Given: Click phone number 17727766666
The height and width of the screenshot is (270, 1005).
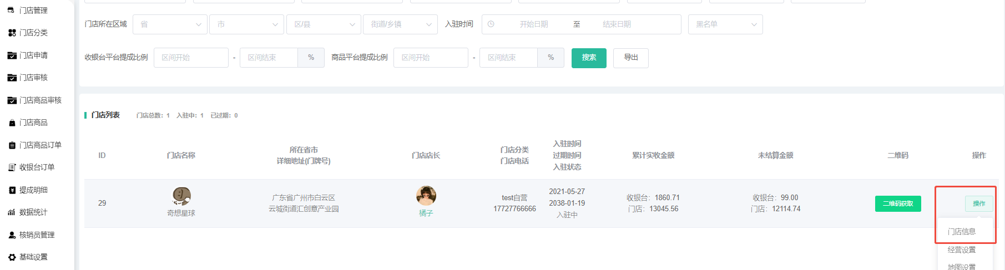Looking at the screenshot, I should point(514,209).
